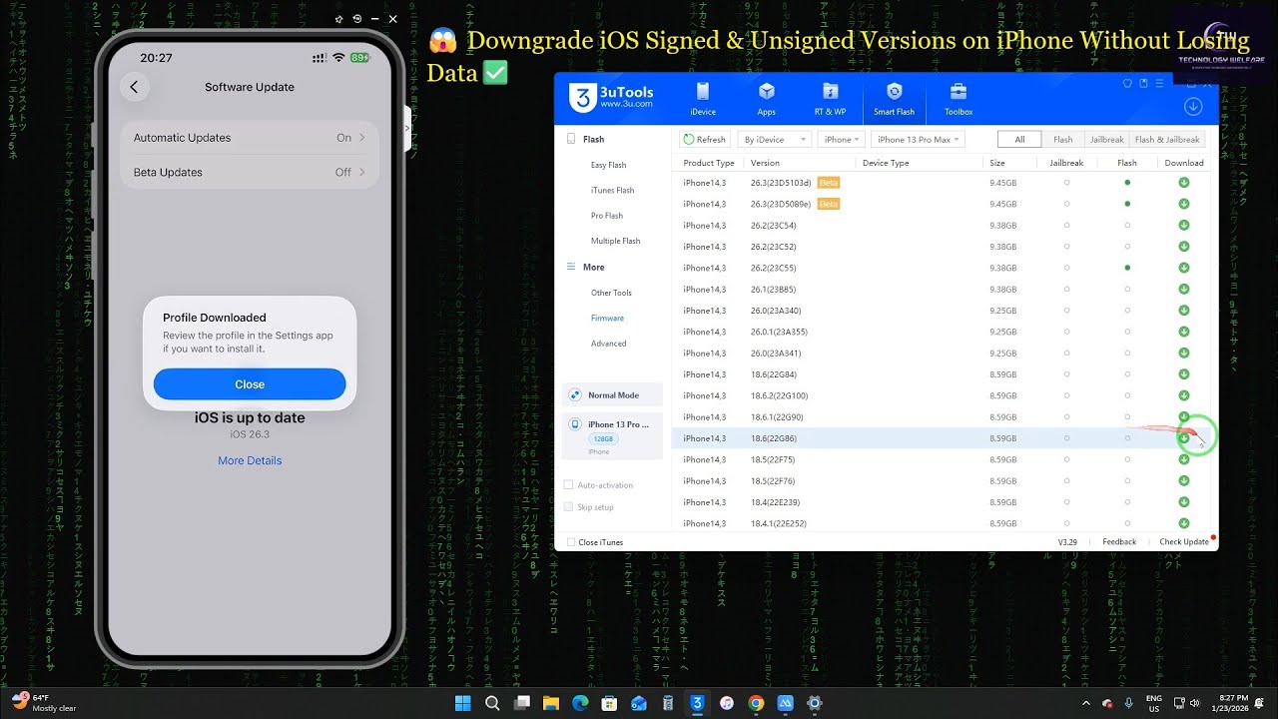Open the iDevice section in 3uTools
1278x719 pixels.
pyautogui.click(x=702, y=98)
